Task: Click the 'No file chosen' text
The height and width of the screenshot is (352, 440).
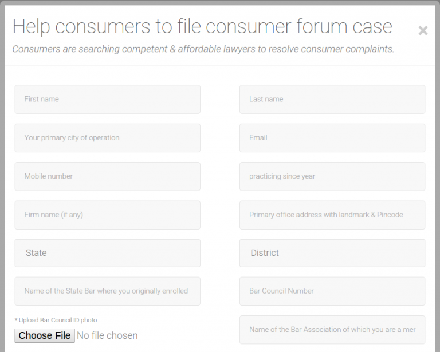Action: tap(107, 335)
